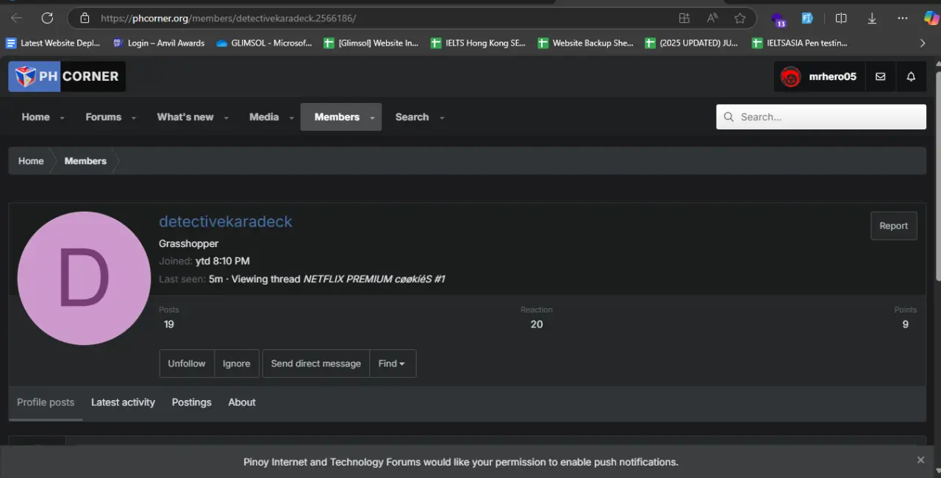Open [Glimsol] Website In... bookmark
The image size is (941, 478).
tap(371, 43)
